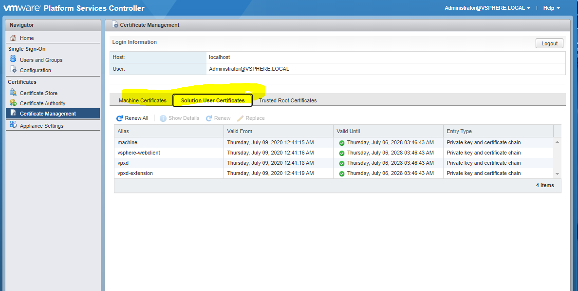Open Administrator@VSPHERE.LOCAL account dropdown
Screen dimensions: 578x291
487,8
